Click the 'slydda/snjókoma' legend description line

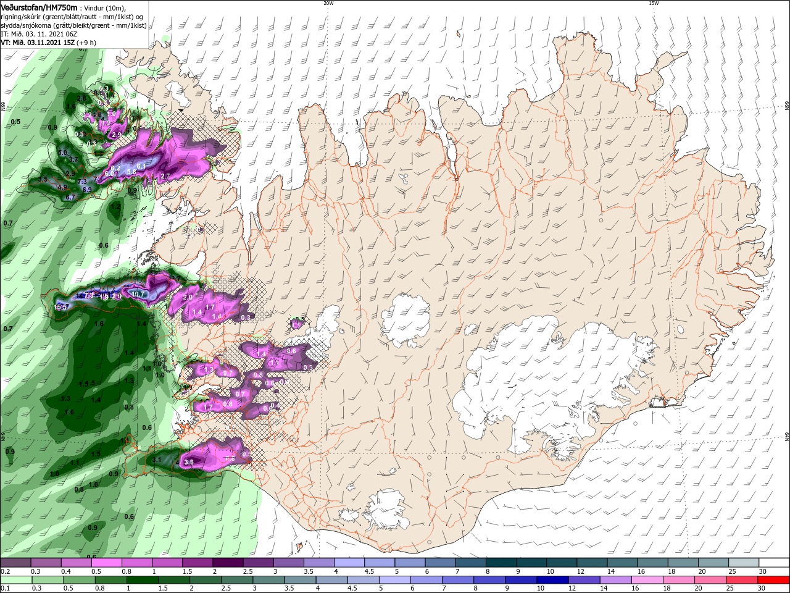(73, 25)
